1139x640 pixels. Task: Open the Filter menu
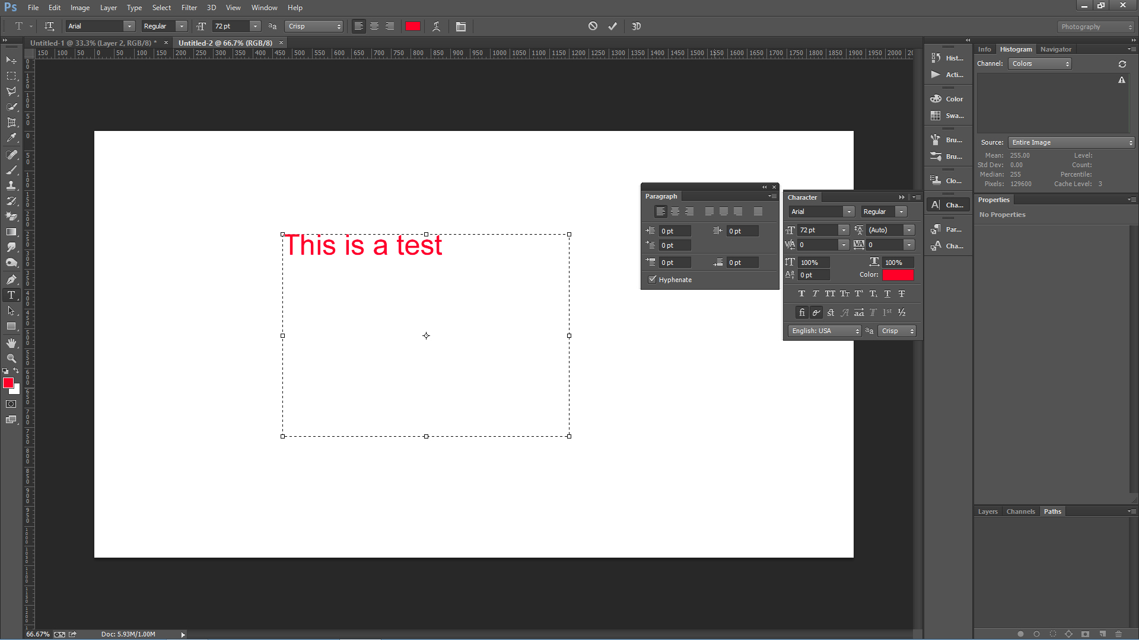click(189, 8)
